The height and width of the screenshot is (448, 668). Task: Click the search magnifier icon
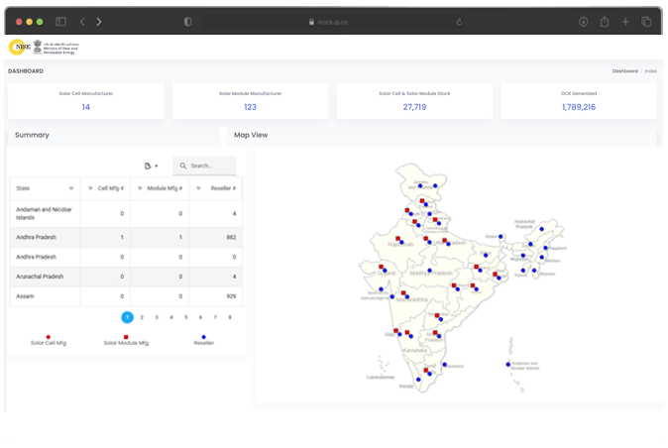click(x=183, y=166)
